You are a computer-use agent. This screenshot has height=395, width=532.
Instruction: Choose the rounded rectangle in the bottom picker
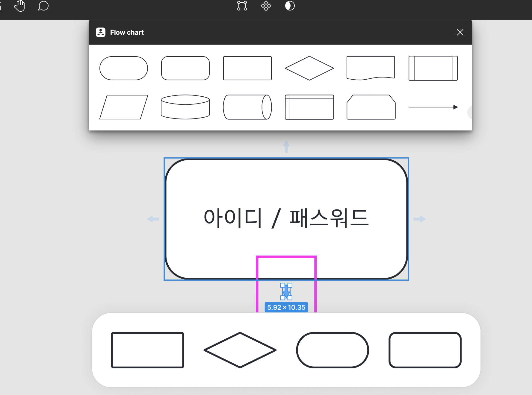(425, 350)
